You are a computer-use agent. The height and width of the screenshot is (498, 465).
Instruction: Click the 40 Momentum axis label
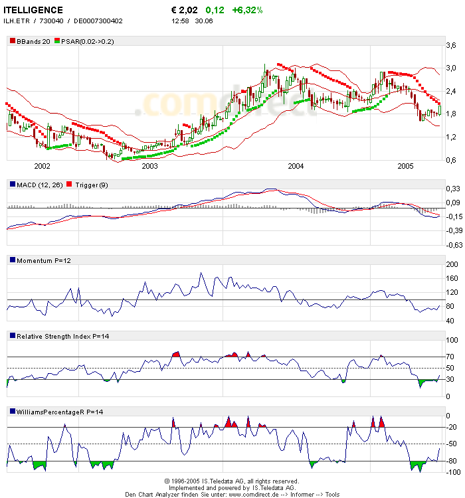pyautogui.click(x=450, y=321)
